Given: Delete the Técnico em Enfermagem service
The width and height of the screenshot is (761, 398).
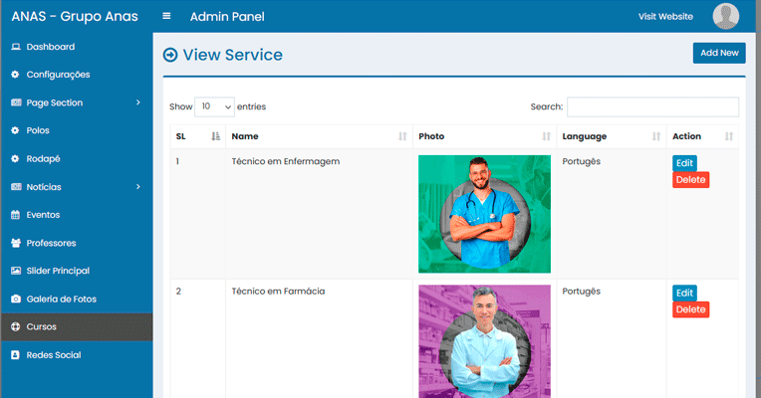Looking at the screenshot, I should [x=690, y=180].
